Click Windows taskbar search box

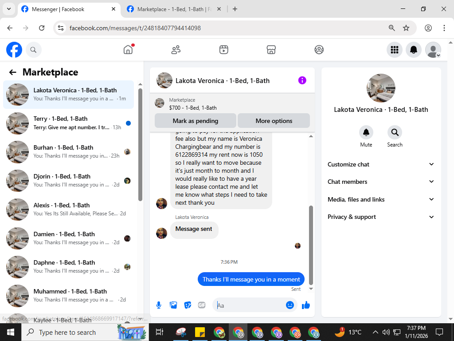[85, 332]
